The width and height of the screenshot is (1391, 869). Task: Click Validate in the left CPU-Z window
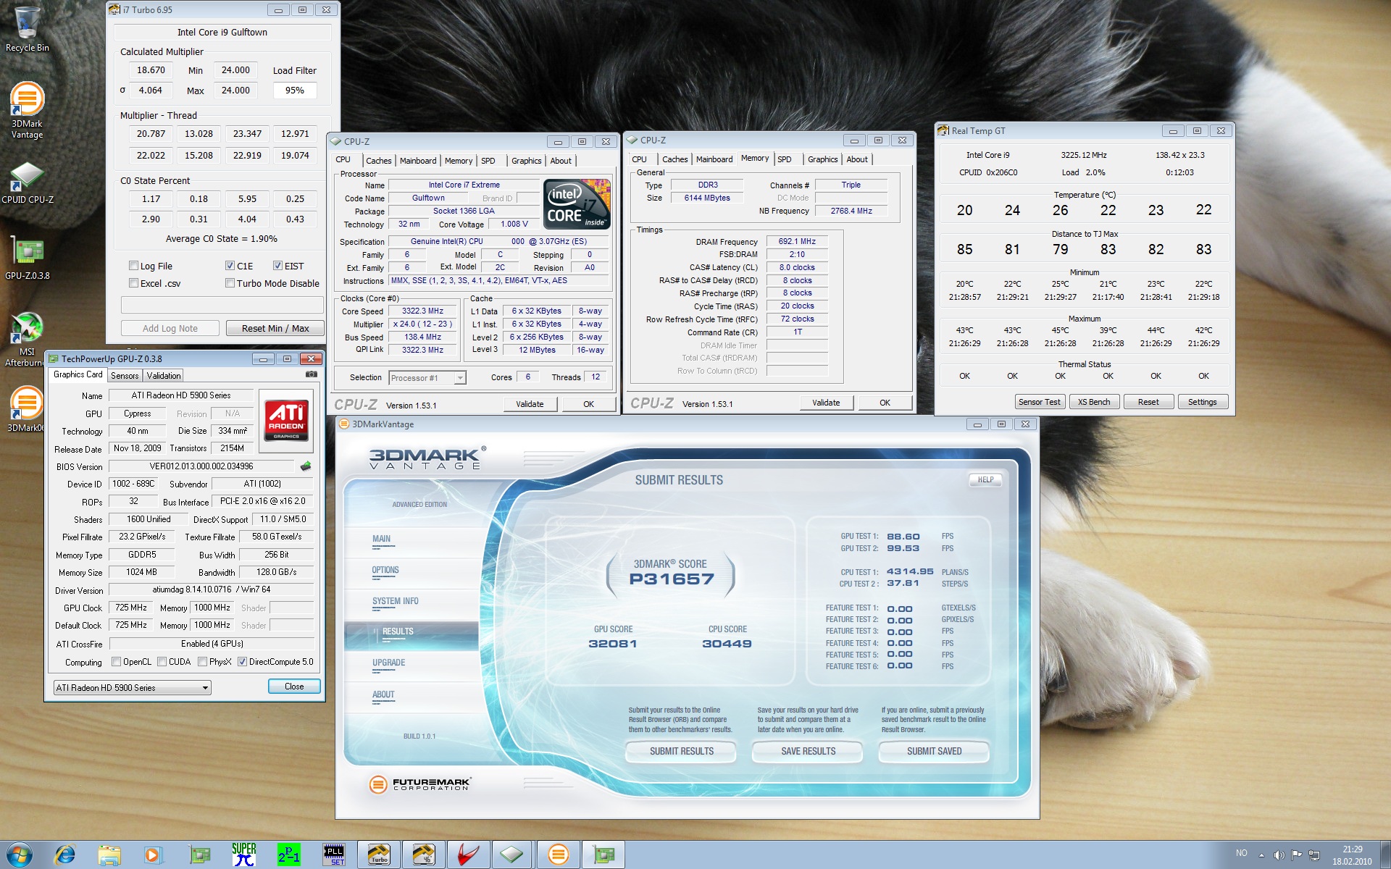[x=530, y=404]
